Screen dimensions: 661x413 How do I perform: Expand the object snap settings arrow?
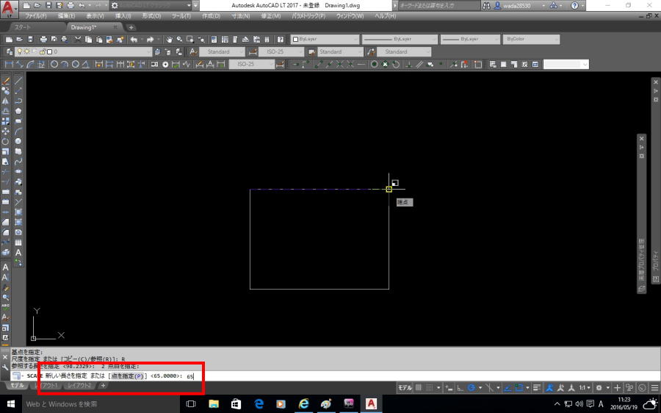coord(527,387)
